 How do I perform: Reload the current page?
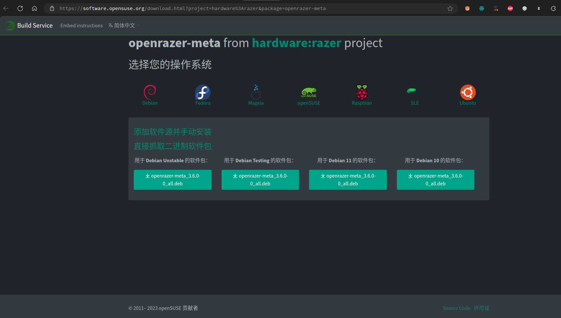click(20, 8)
